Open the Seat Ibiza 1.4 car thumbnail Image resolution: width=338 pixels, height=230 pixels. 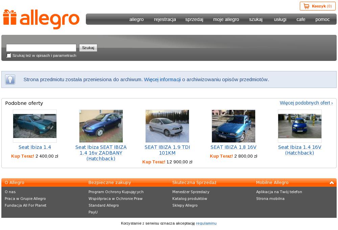click(x=35, y=126)
